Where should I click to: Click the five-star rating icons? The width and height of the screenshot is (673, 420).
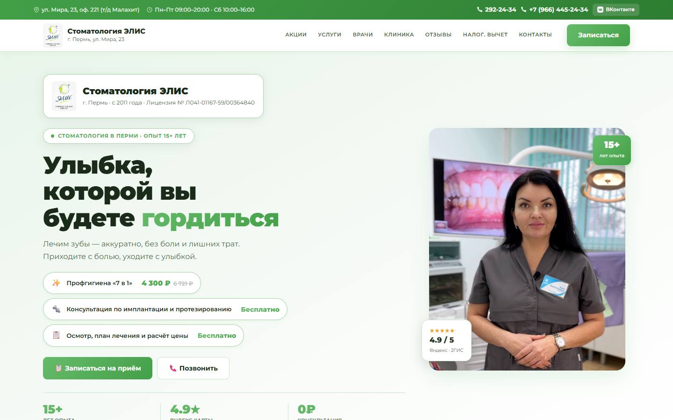coord(442,330)
